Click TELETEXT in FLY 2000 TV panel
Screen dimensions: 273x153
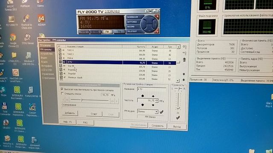[x=134, y=31]
